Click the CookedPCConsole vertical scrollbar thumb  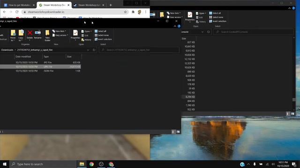[x=294, y=99]
